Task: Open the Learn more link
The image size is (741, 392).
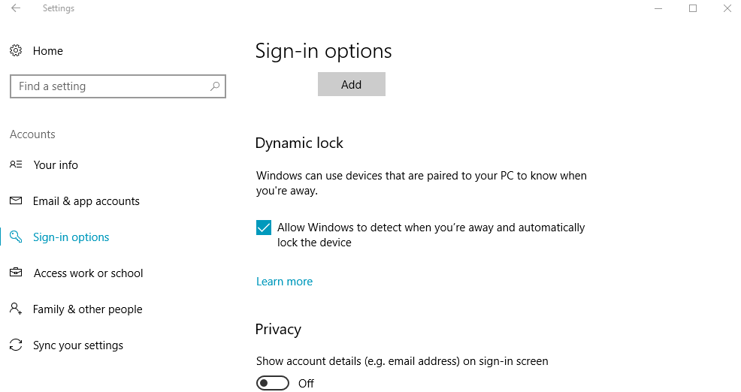Action: click(285, 282)
